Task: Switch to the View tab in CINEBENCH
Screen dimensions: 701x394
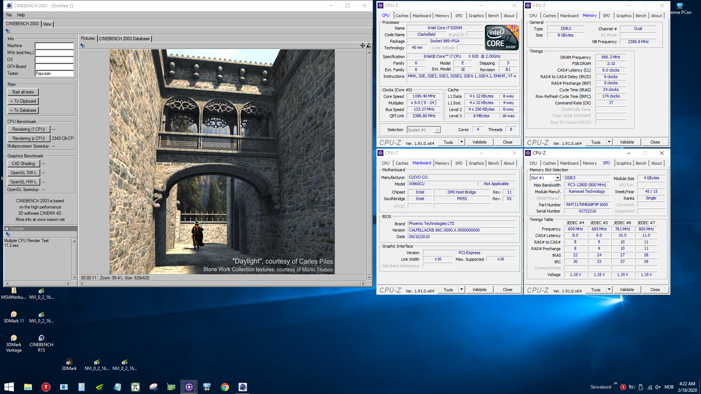Action: 47,24
